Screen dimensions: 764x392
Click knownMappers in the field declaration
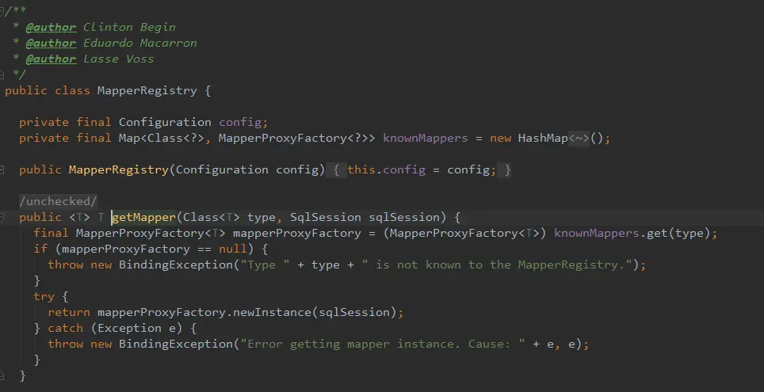pos(426,139)
